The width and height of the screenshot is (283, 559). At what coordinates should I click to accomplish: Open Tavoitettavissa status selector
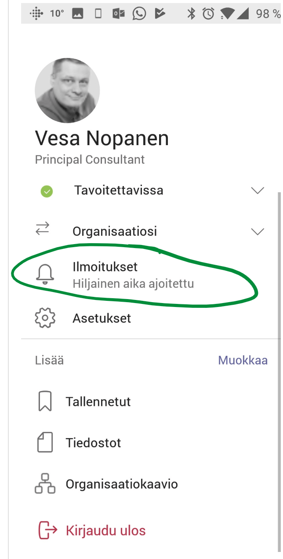(x=119, y=190)
